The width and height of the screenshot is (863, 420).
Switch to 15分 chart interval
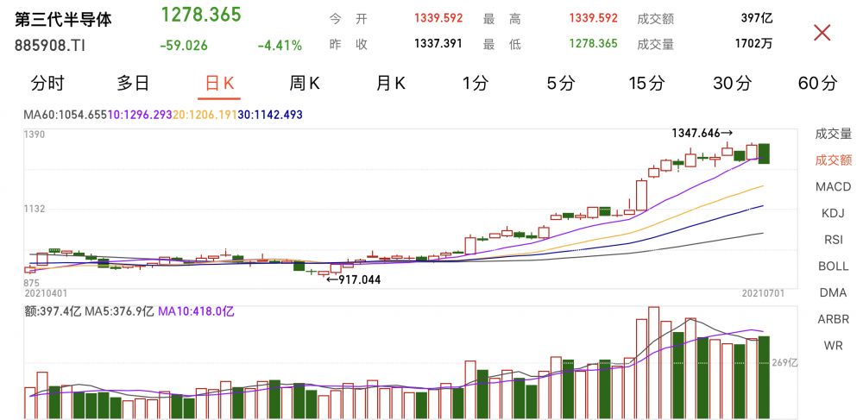click(x=646, y=84)
